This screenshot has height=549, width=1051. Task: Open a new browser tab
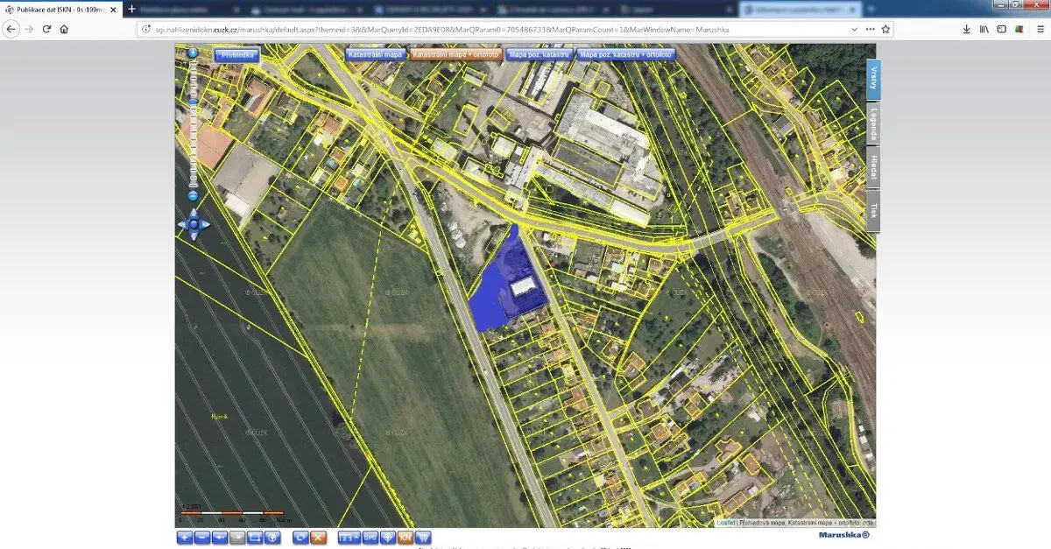point(131,9)
